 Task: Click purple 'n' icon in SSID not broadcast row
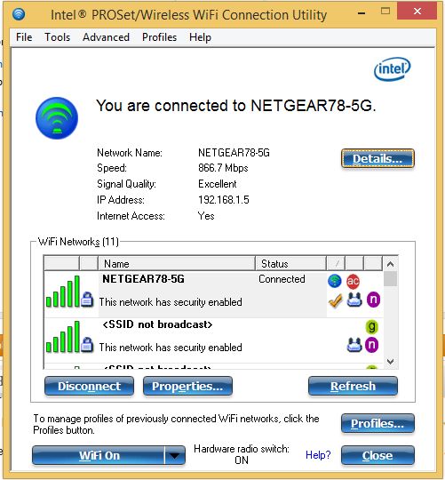371,345
